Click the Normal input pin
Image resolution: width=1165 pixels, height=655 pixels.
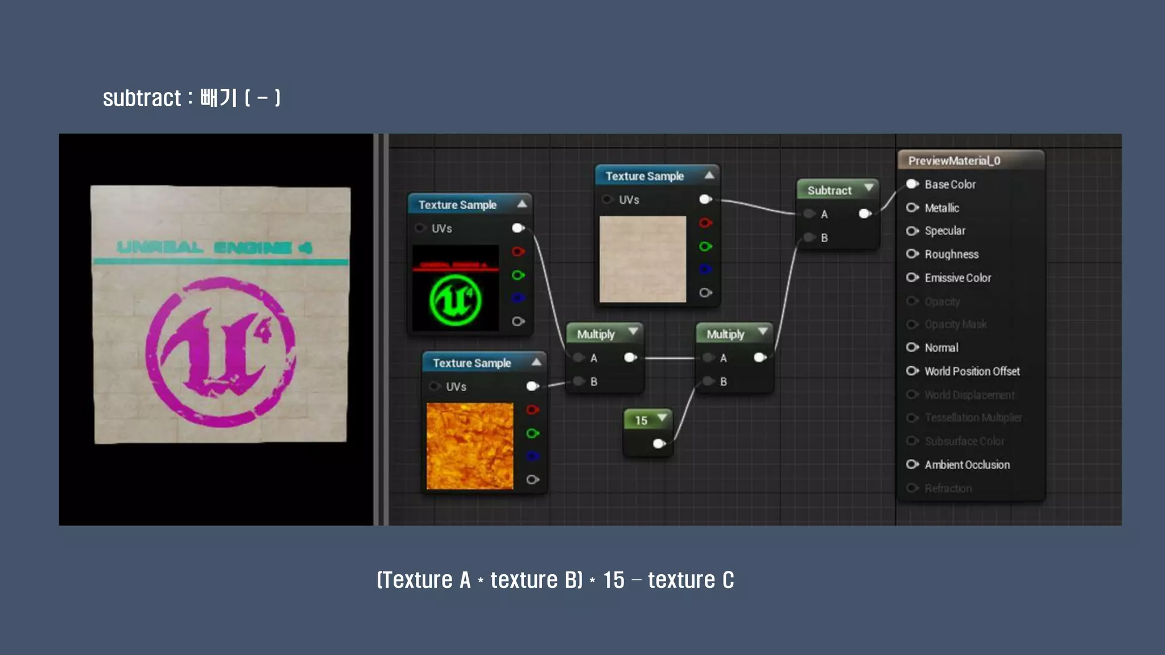click(912, 347)
